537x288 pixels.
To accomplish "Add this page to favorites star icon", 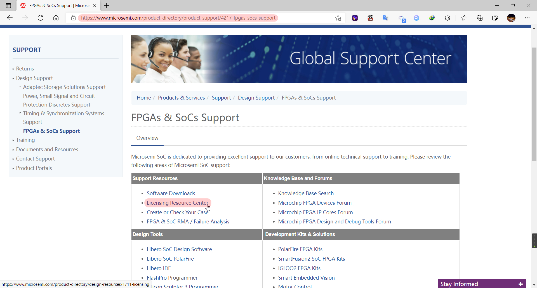I will click(338, 18).
